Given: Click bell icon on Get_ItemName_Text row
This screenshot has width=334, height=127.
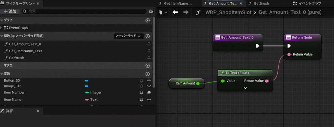Looking at the screenshot, I should [149, 51].
